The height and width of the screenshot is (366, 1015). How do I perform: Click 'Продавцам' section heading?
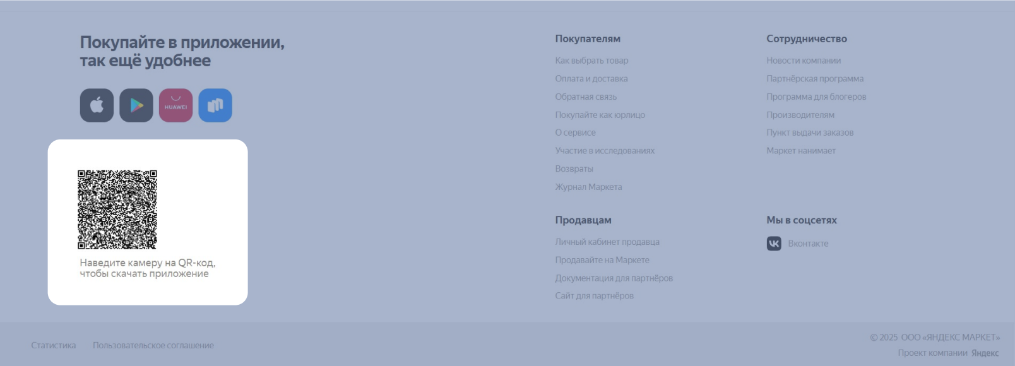583,220
